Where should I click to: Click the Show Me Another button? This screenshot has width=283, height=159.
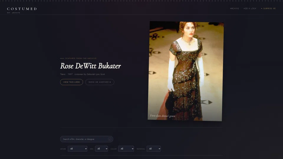click(x=100, y=82)
